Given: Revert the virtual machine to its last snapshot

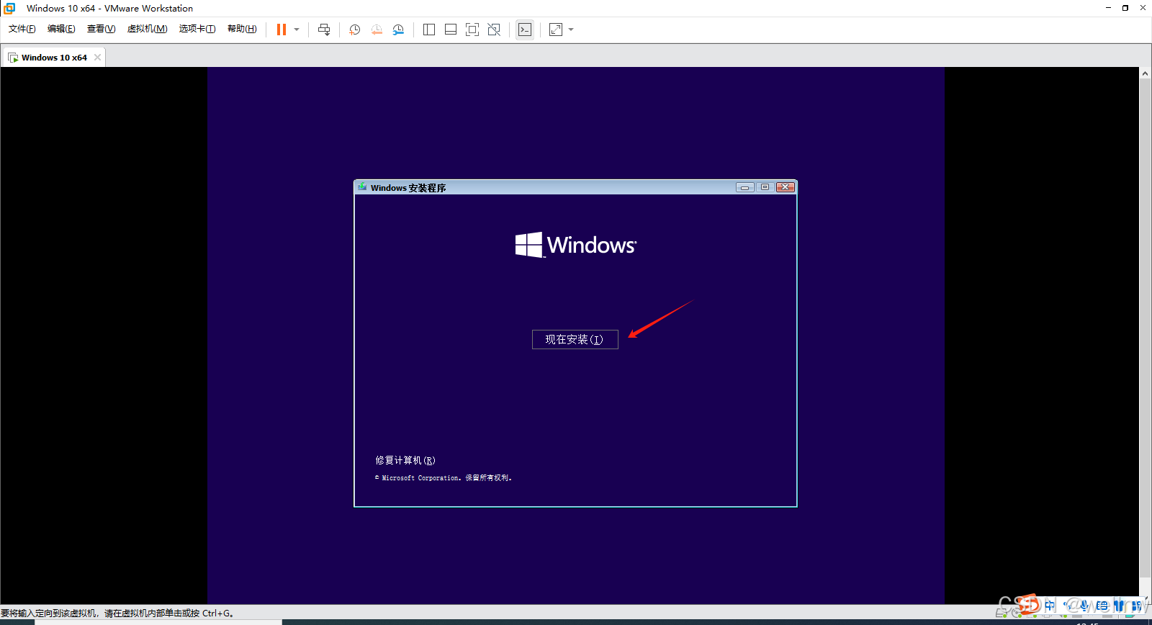Looking at the screenshot, I should [x=377, y=30].
